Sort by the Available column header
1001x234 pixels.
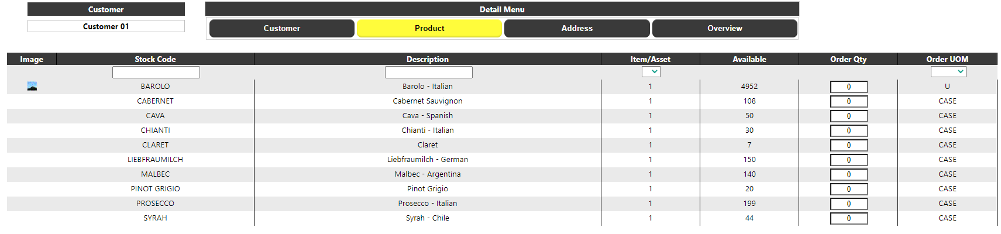point(749,59)
